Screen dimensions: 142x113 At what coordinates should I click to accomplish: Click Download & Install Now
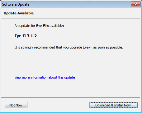[x=113, y=105]
